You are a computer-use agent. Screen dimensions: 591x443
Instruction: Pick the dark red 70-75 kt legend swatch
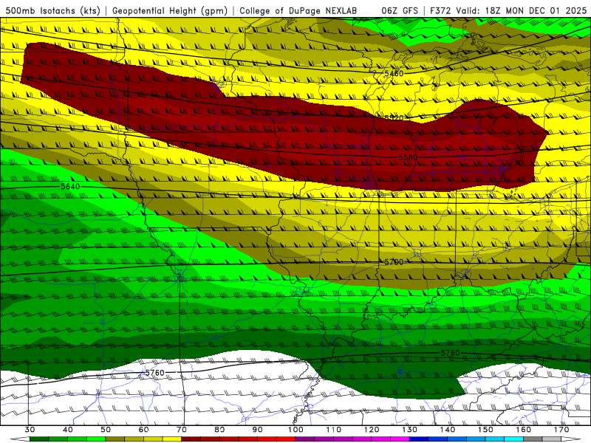(191, 439)
